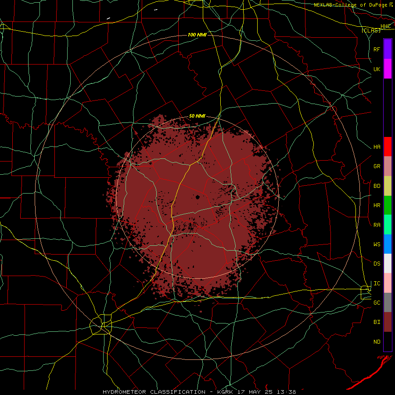Click the UK legend label
Viewport: 395px width, 395px height.
pos(377,69)
